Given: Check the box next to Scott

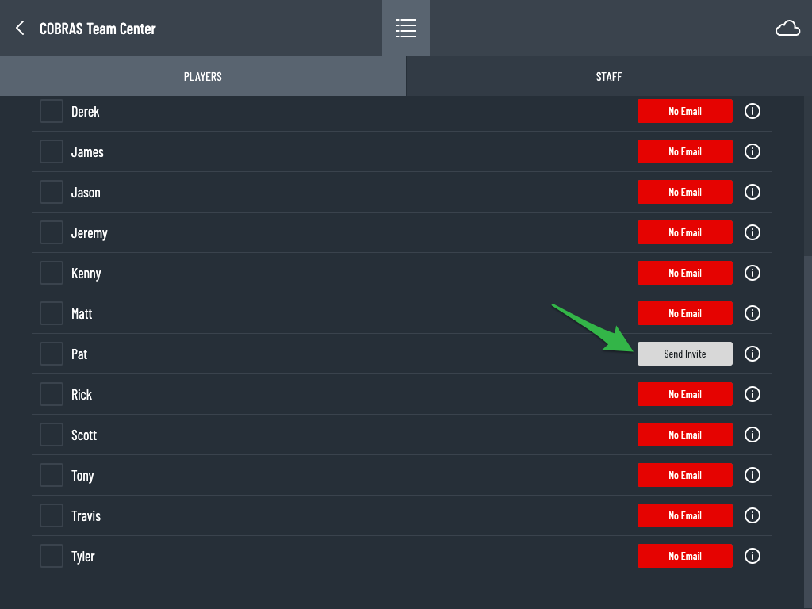Looking at the screenshot, I should tap(52, 435).
